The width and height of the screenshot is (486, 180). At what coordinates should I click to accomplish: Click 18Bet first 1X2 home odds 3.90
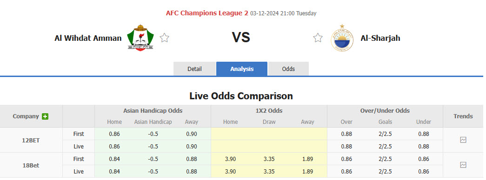click(230, 159)
